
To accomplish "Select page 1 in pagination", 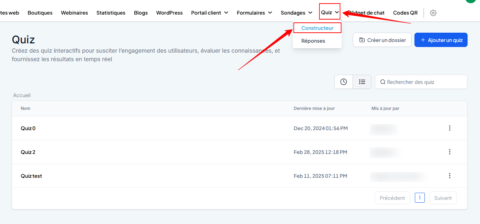I will [420, 198].
